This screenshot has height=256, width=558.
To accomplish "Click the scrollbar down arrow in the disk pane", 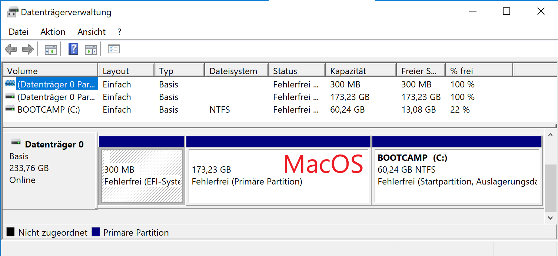I will click(x=550, y=218).
